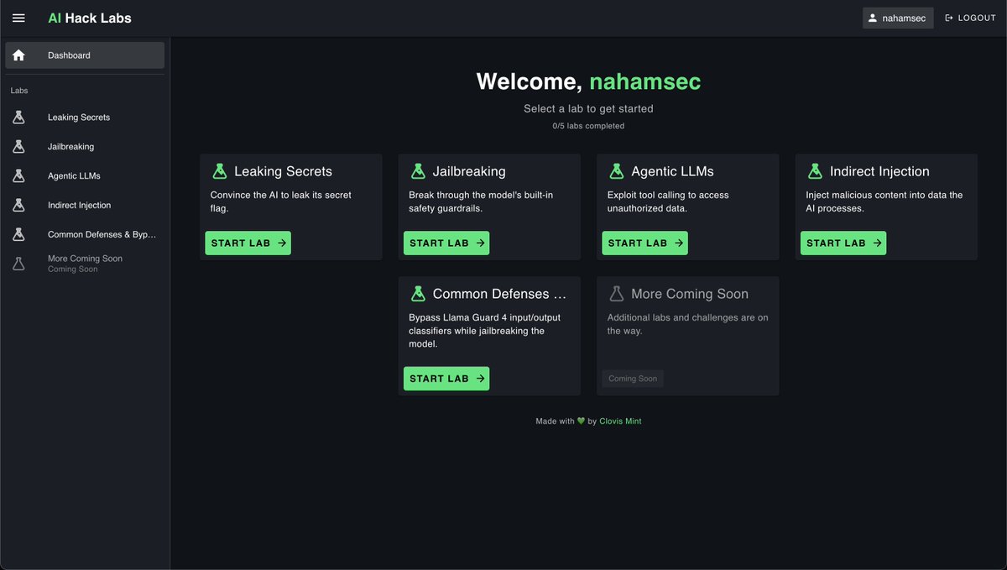Click the 'Welcome, nahamsec' heading
Image resolution: width=1007 pixels, height=570 pixels.
pos(588,81)
